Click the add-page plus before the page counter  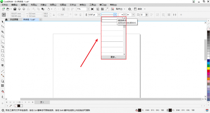coord(7,102)
